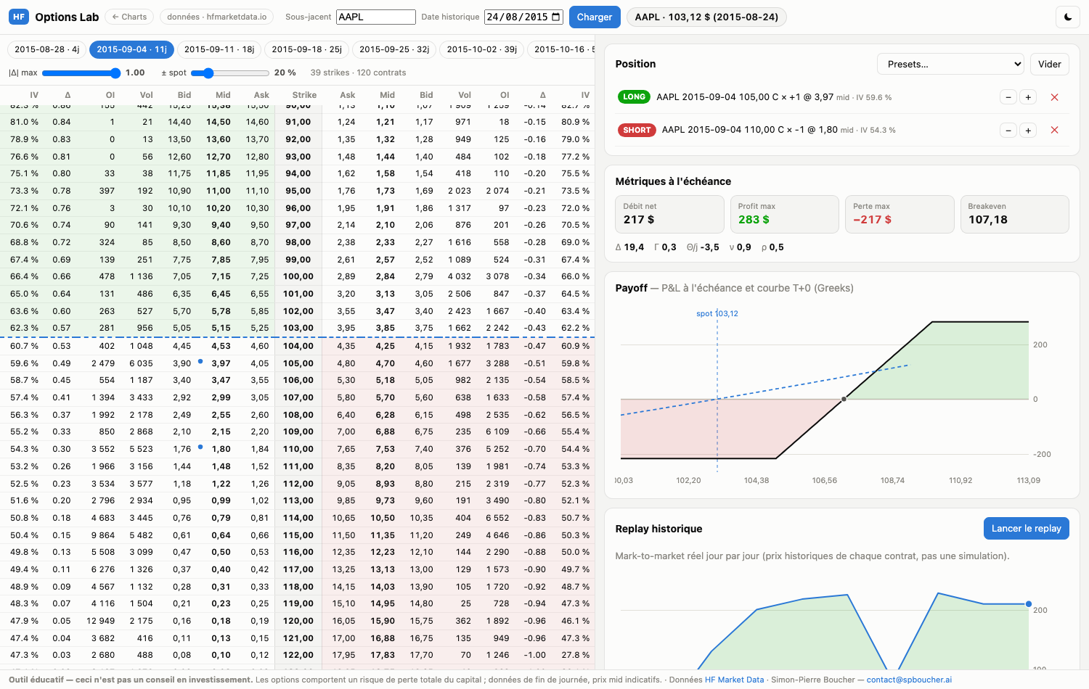Select expiration 2015-09-25 32j
Image resolution: width=1089 pixels, height=689 pixels.
pos(394,49)
